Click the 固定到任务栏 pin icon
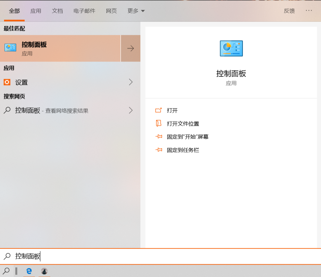The width and height of the screenshot is (321, 277). [x=159, y=150]
